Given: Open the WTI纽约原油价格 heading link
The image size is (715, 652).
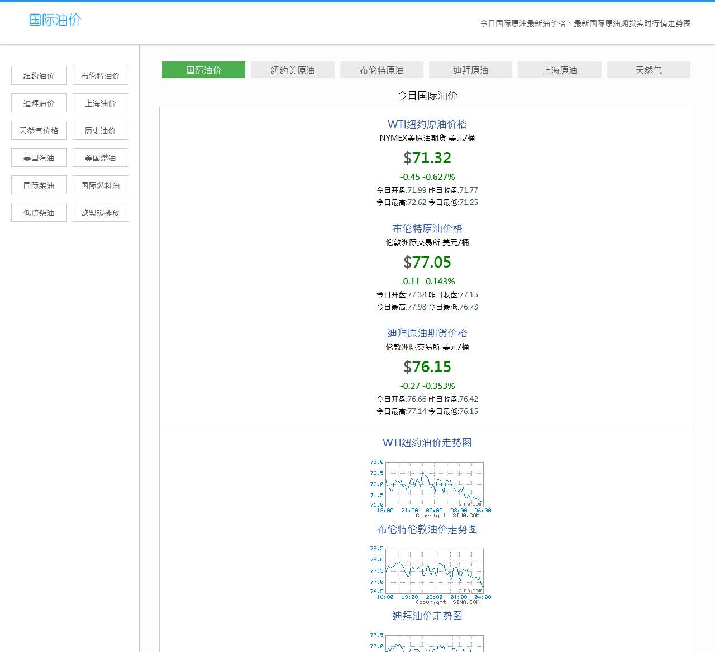Looking at the screenshot, I should [427, 124].
